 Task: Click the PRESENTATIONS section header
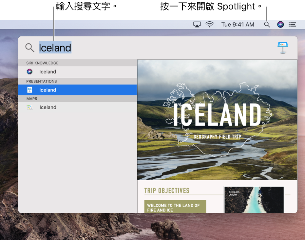click(78, 81)
